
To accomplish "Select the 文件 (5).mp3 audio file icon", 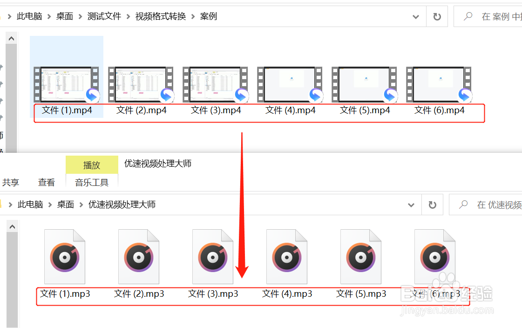I will [361, 257].
